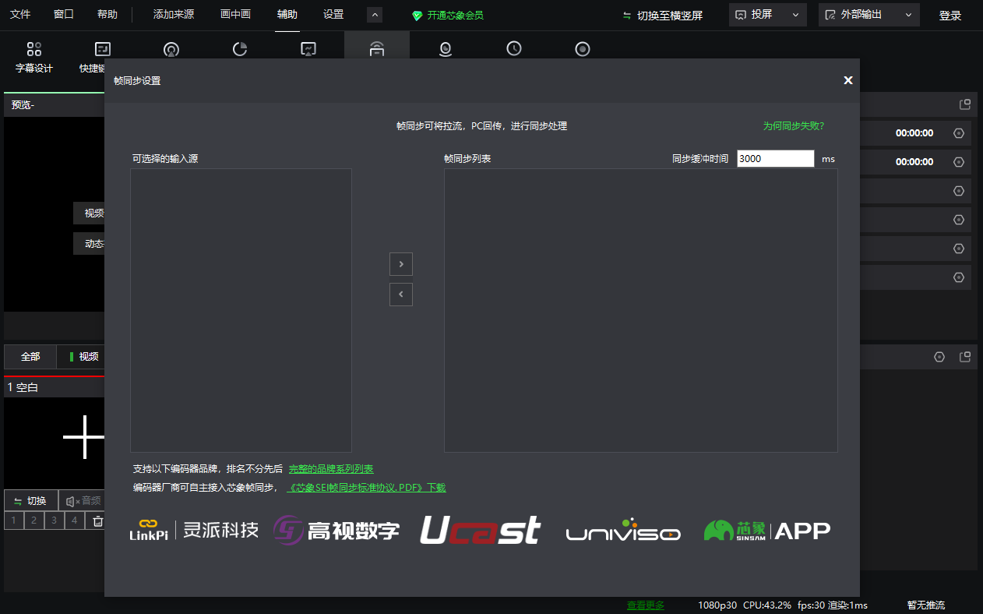Open the 帮助 menu

(107, 15)
